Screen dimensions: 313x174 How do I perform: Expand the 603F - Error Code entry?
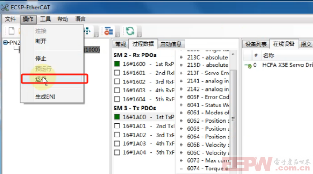(x=181, y=97)
